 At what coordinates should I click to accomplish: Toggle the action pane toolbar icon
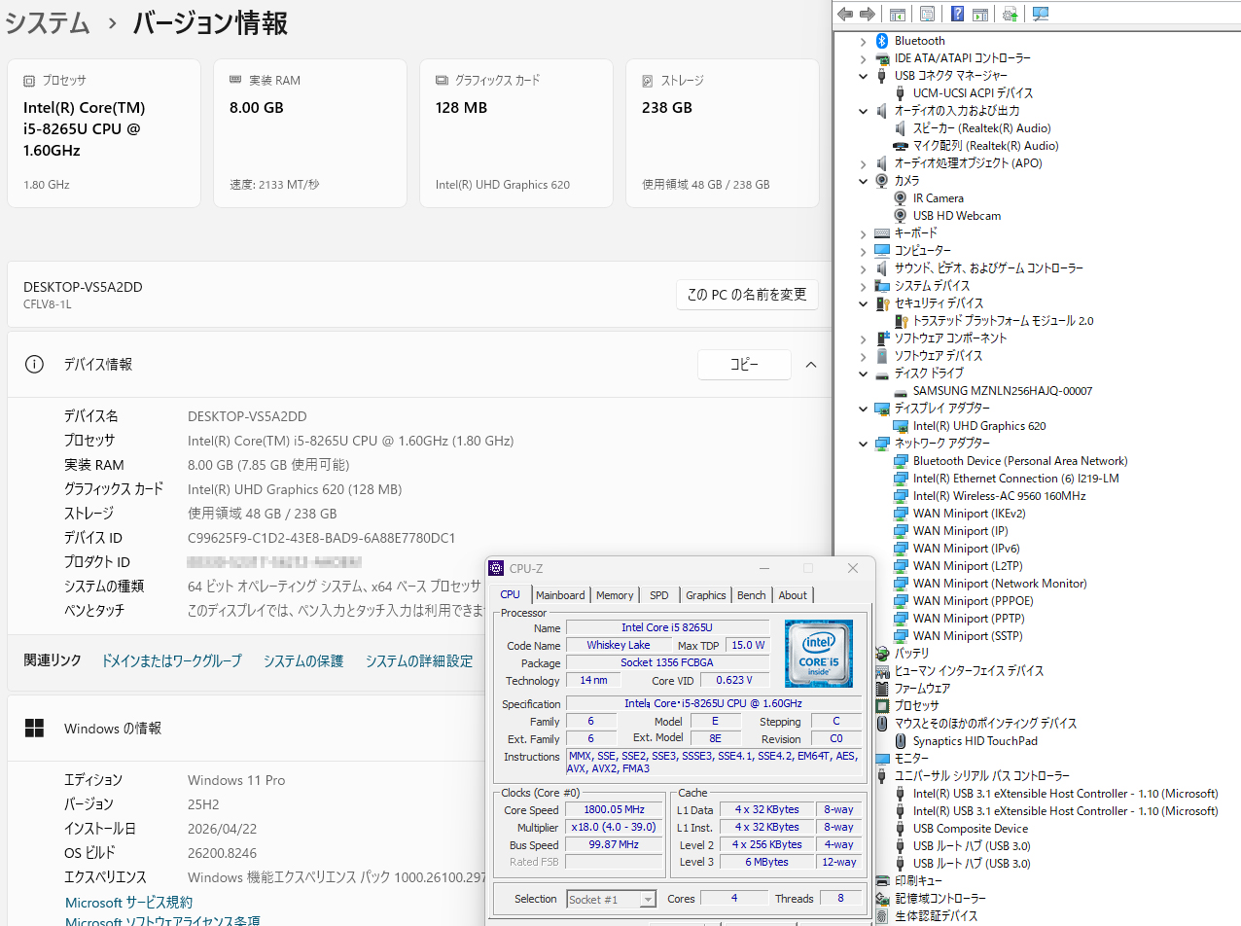tap(980, 14)
